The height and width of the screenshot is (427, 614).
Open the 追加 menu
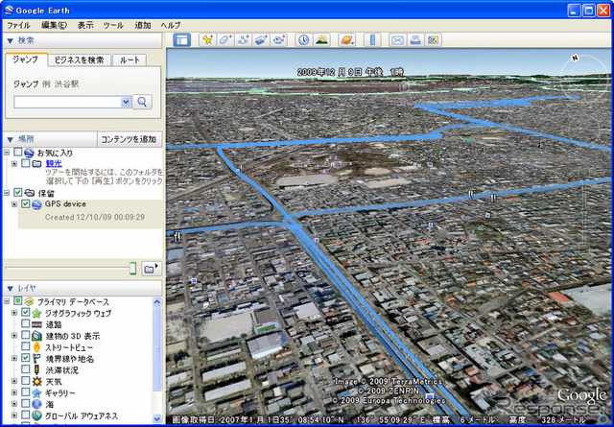coord(143,25)
